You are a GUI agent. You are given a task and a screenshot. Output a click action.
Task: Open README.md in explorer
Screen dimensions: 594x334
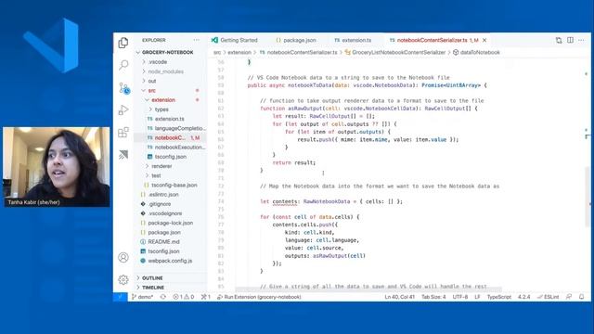[163, 241]
